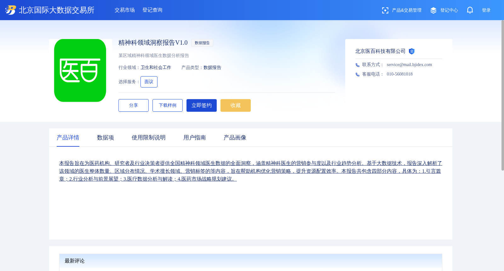Click the company name 北京医百科技有限公司
Viewport: 504px width, 271px height.
[x=381, y=51]
